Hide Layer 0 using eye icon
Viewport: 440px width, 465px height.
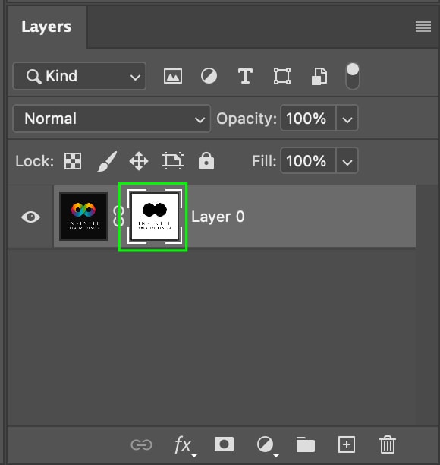point(30,217)
